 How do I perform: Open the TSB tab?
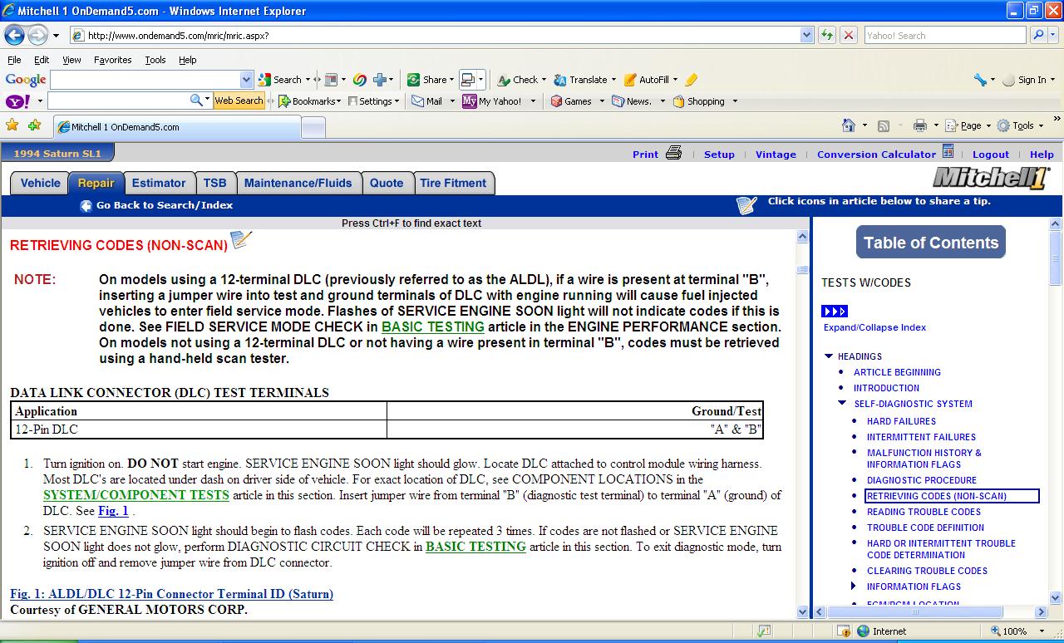click(x=214, y=183)
